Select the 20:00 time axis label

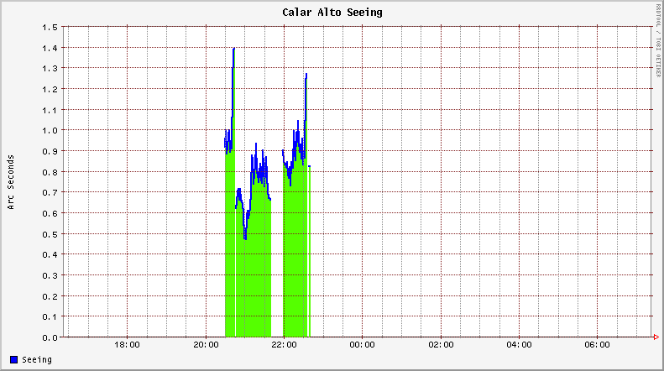tap(206, 345)
